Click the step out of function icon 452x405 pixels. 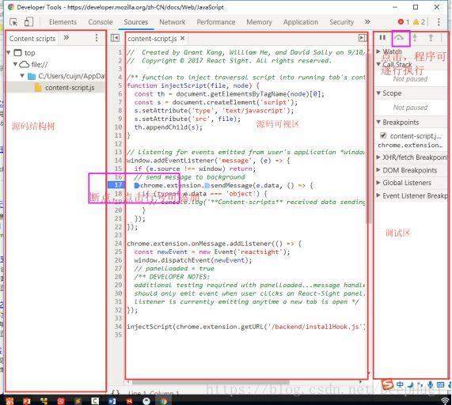431,38
